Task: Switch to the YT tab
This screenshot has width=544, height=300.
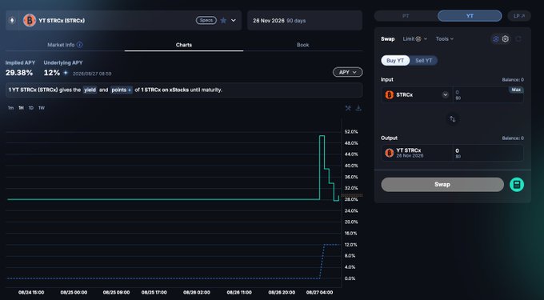Action: pos(470,16)
